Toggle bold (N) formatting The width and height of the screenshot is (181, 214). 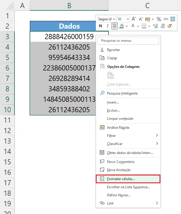tap(100, 26)
